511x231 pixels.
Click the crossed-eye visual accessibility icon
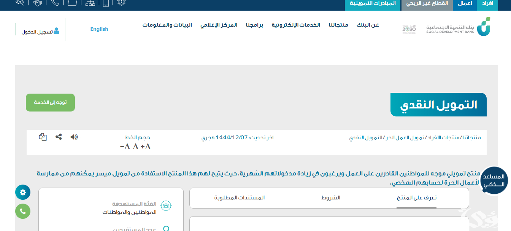tap(20, 2)
